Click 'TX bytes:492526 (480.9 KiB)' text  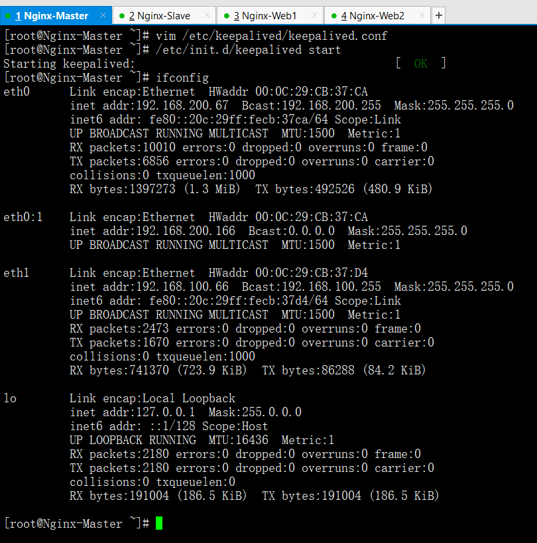point(344,189)
